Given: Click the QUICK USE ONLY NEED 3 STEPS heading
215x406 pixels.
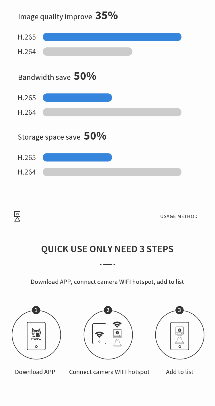Looking at the screenshot, I should coord(107,249).
